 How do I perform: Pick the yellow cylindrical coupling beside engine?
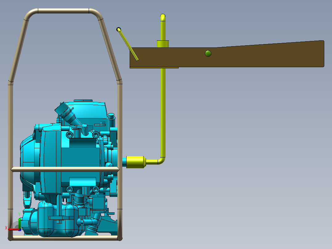pos(136,162)
